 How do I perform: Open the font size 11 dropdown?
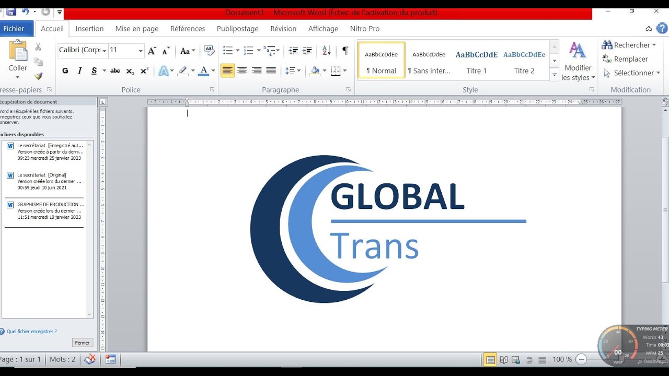[x=140, y=51]
